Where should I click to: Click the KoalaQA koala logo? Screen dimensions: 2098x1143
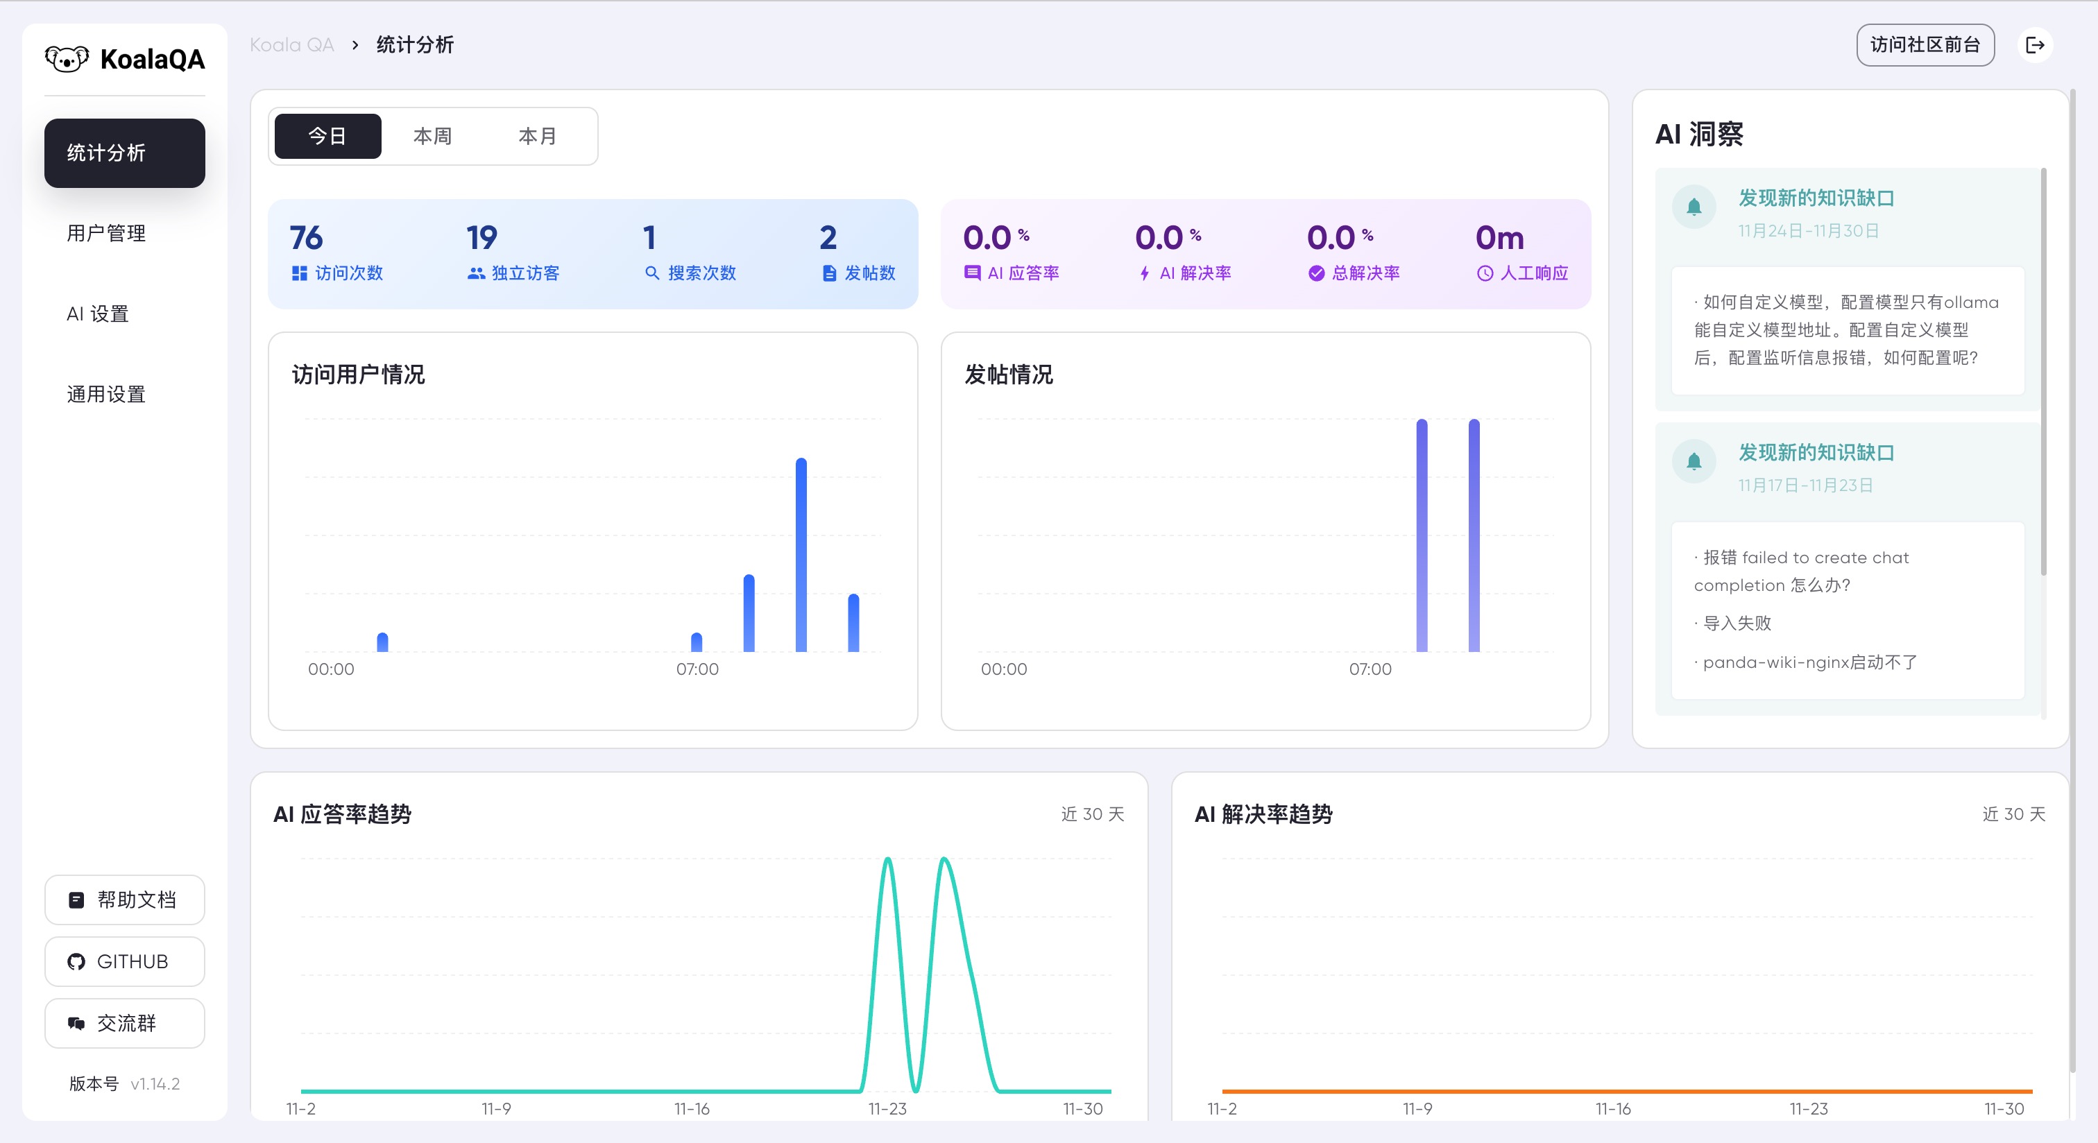pos(67,58)
